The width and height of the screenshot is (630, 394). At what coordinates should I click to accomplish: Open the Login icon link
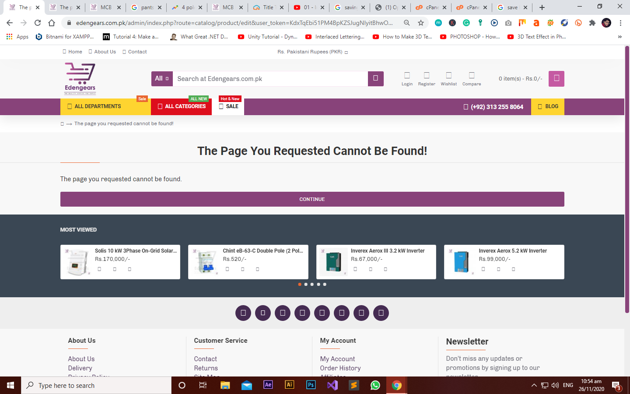coord(407,79)
